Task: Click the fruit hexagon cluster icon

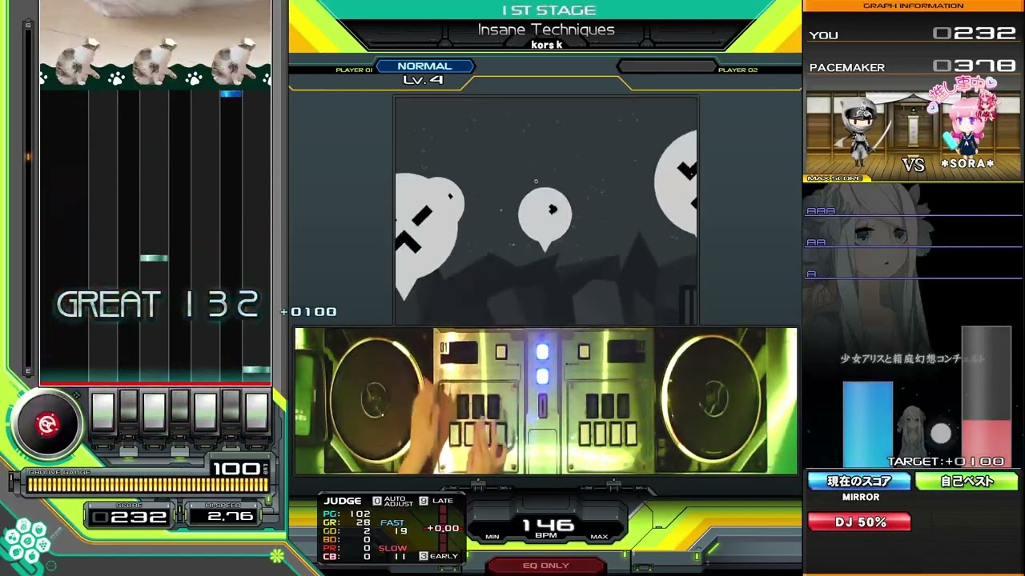Action: coord(26,542)
